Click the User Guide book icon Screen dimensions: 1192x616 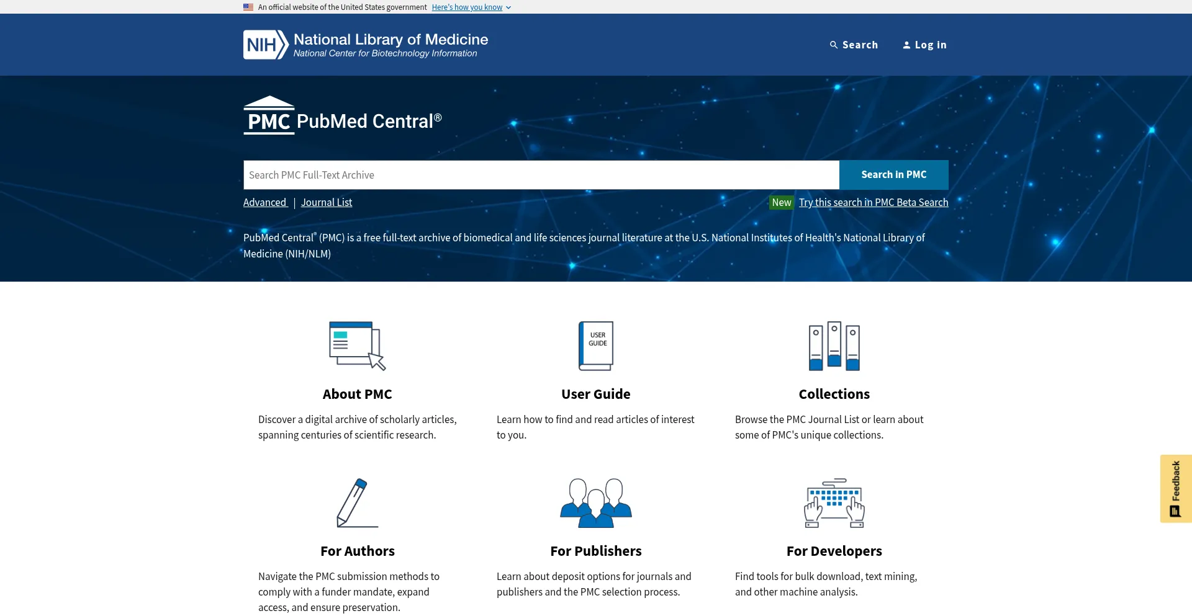click(595, 346)
